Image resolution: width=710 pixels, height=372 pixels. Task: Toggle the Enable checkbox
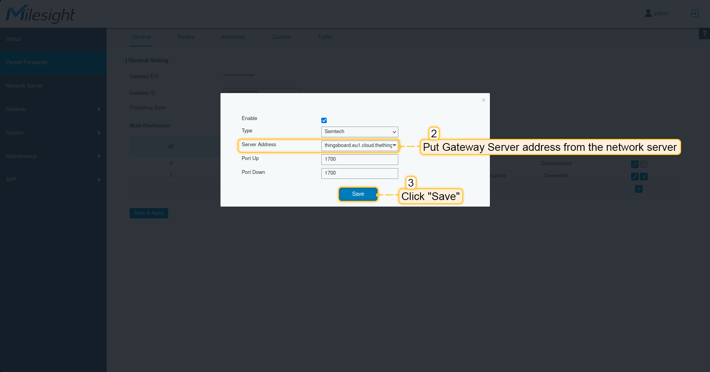[x=324, y=120]
